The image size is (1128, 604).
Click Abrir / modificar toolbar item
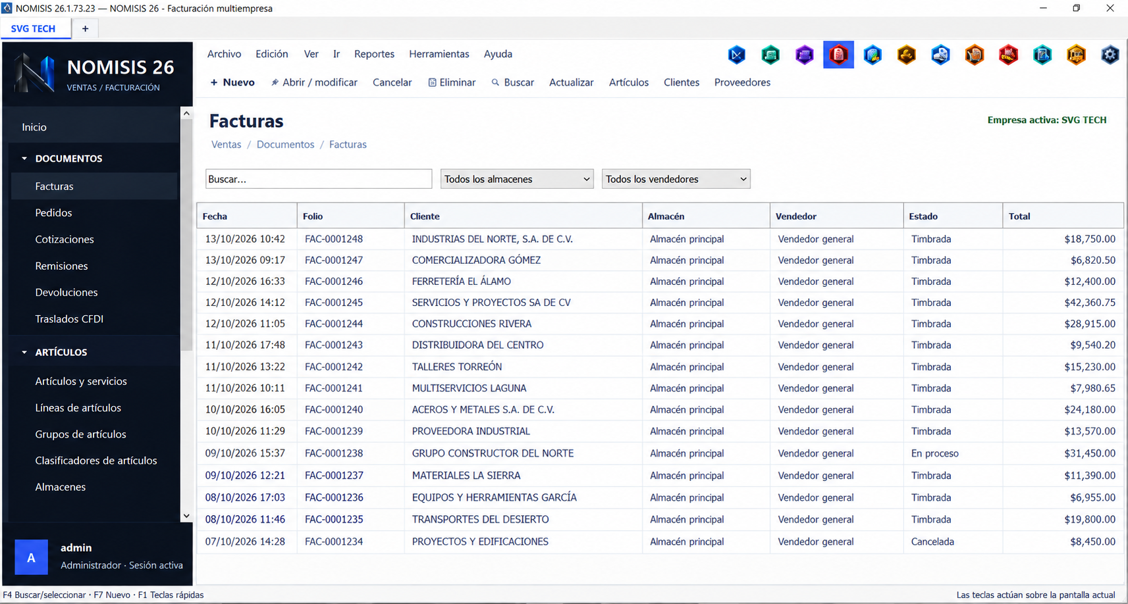point(314,82)
